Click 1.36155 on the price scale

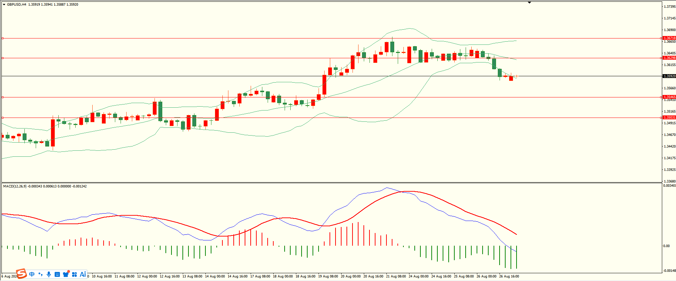click(670, 65)
